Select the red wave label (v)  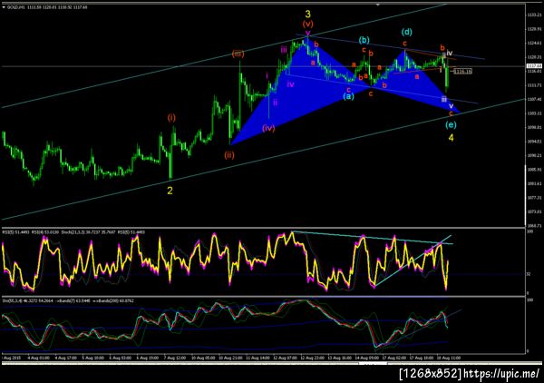click(307, 24)
